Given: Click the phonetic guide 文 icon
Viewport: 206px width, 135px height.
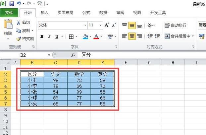Looking at the screenshot, I should tap(110, 36).
